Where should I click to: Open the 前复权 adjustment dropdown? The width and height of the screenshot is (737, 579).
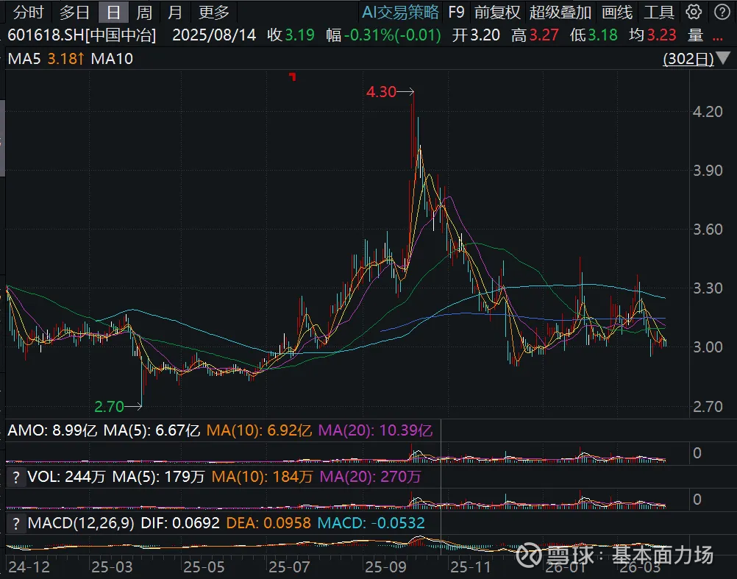(x=496, y=13)
